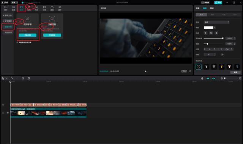Click the cyan export button at top right
This screenshot has height=144, width=243.
tap(218, 3)
